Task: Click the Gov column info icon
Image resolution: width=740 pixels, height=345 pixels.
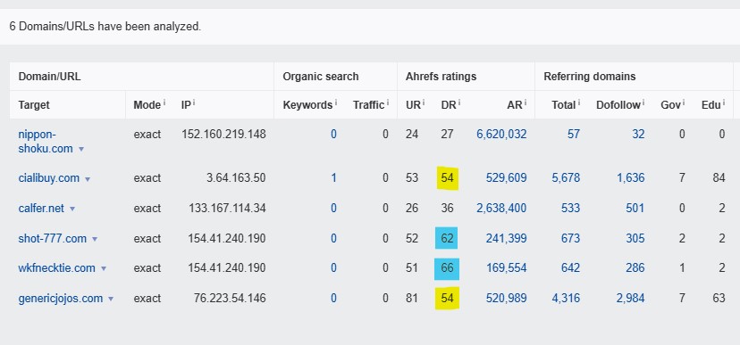Action: (684, 102)
